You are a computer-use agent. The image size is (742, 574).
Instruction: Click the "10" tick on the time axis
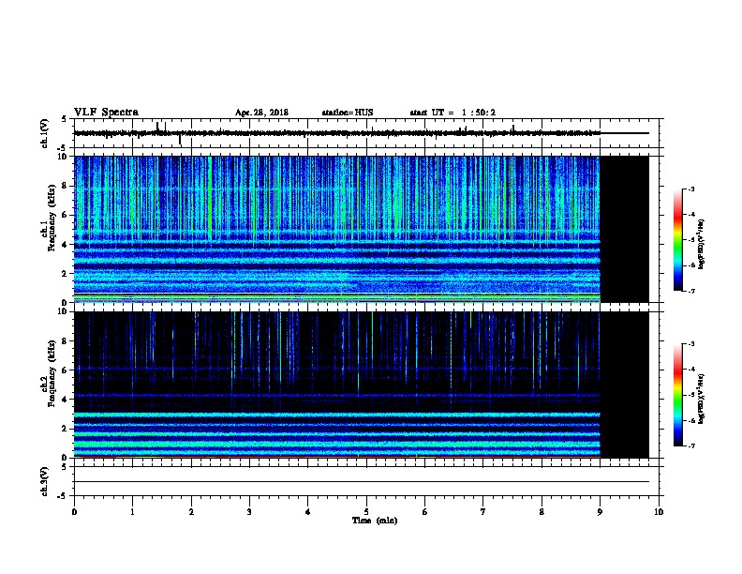click(659, 511)
